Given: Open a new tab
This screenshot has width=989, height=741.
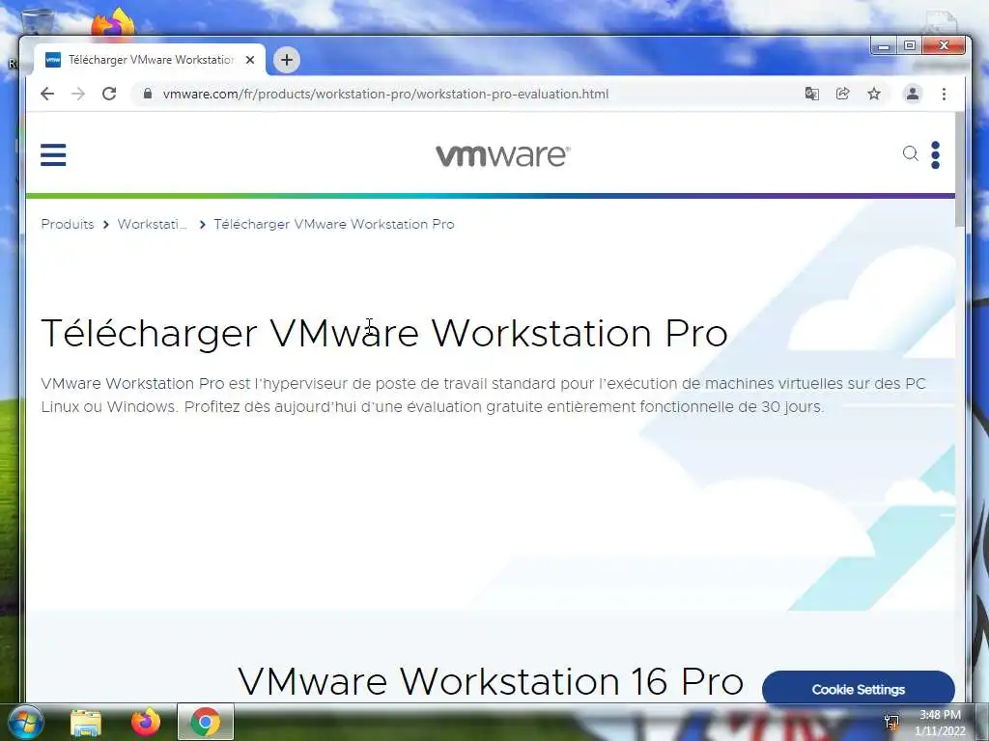Looking at the screenshot, I should 286,60.
